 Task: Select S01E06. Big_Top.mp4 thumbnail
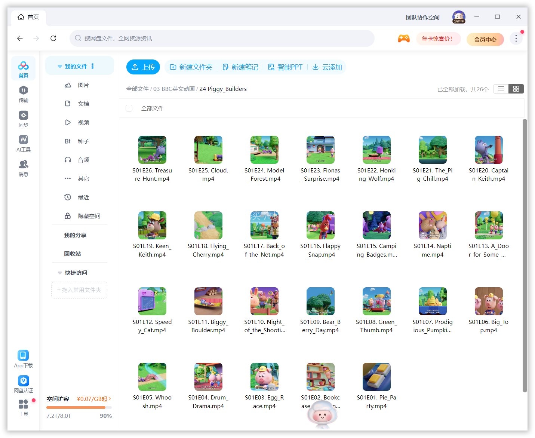pyautogui.click(x=489, y=301)
